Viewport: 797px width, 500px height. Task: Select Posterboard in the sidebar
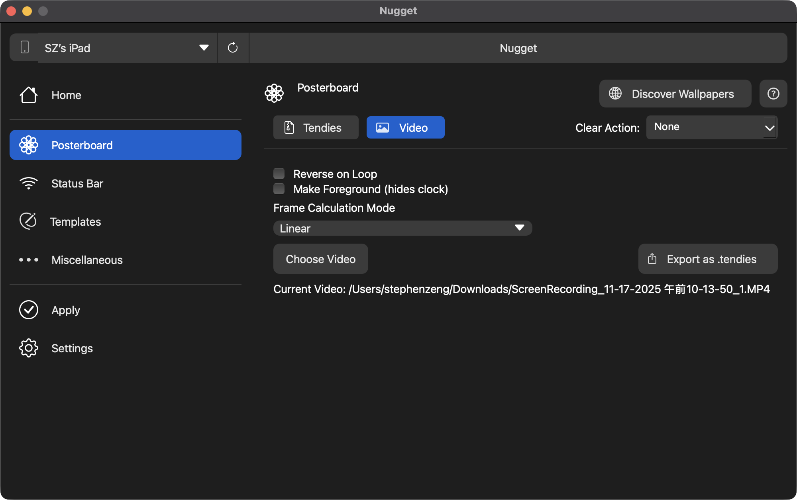(x=125, y=145)
